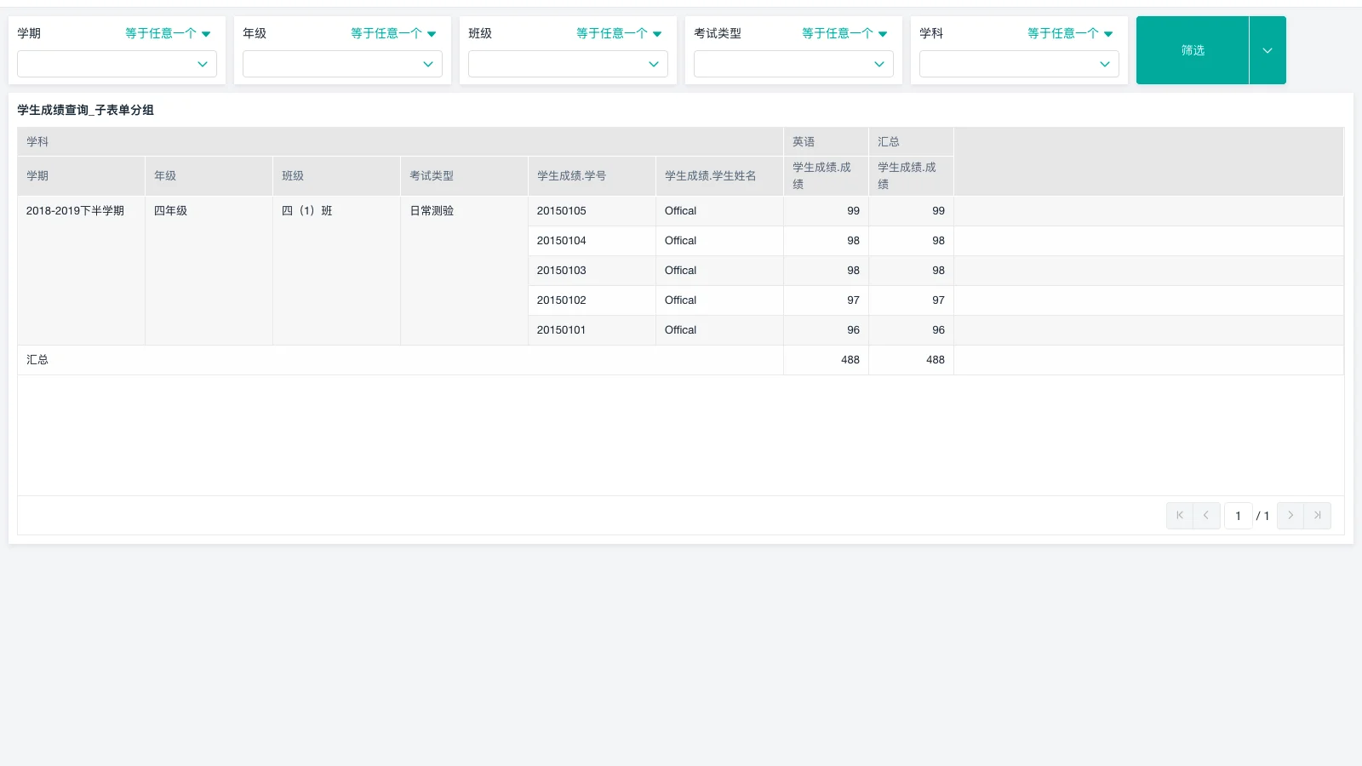Click the 筛选 filter button
The image size is (1362, 766).
pyautogui.click(x=1192, y=50)
